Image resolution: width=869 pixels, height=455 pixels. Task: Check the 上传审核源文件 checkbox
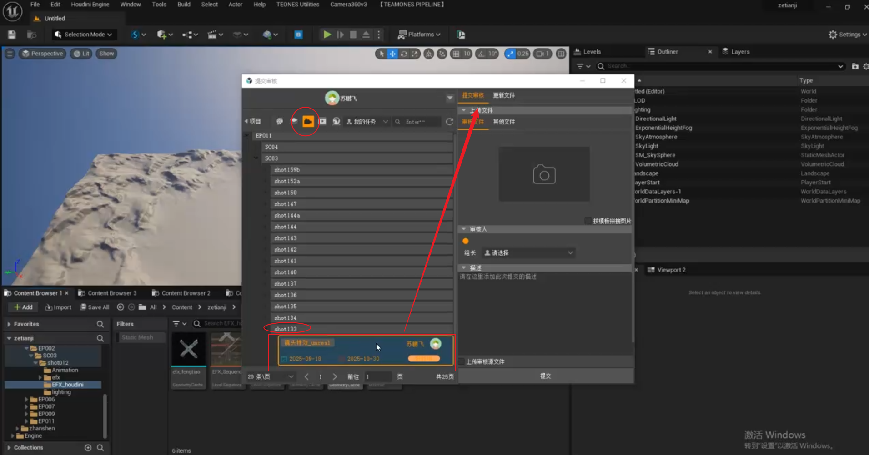pos(462,361)
